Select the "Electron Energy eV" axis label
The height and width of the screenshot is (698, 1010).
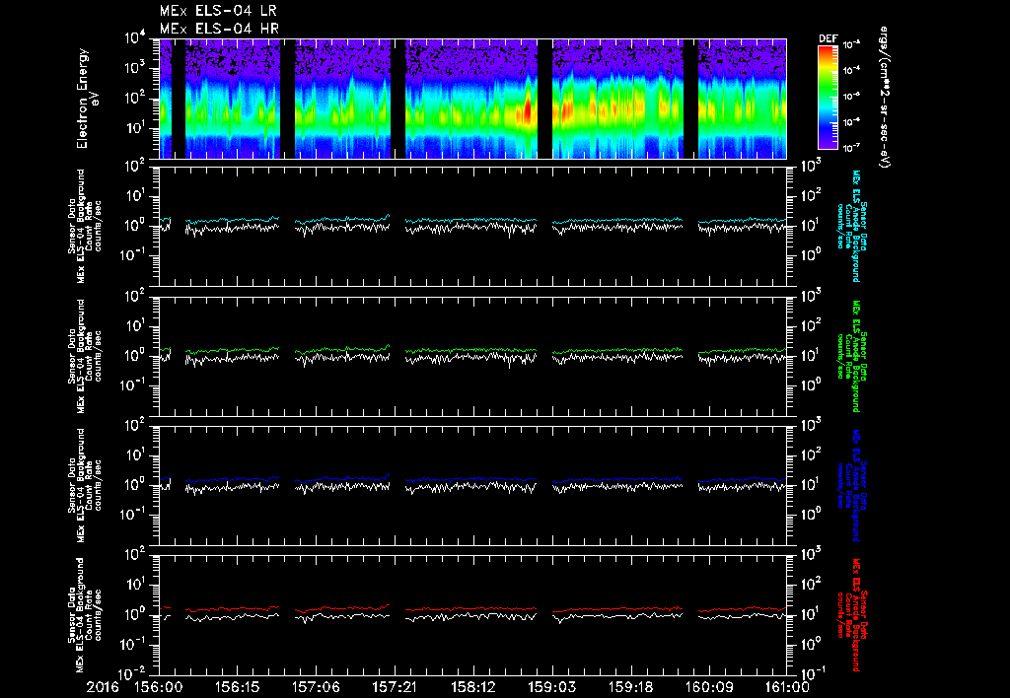[x=87, y=99]
